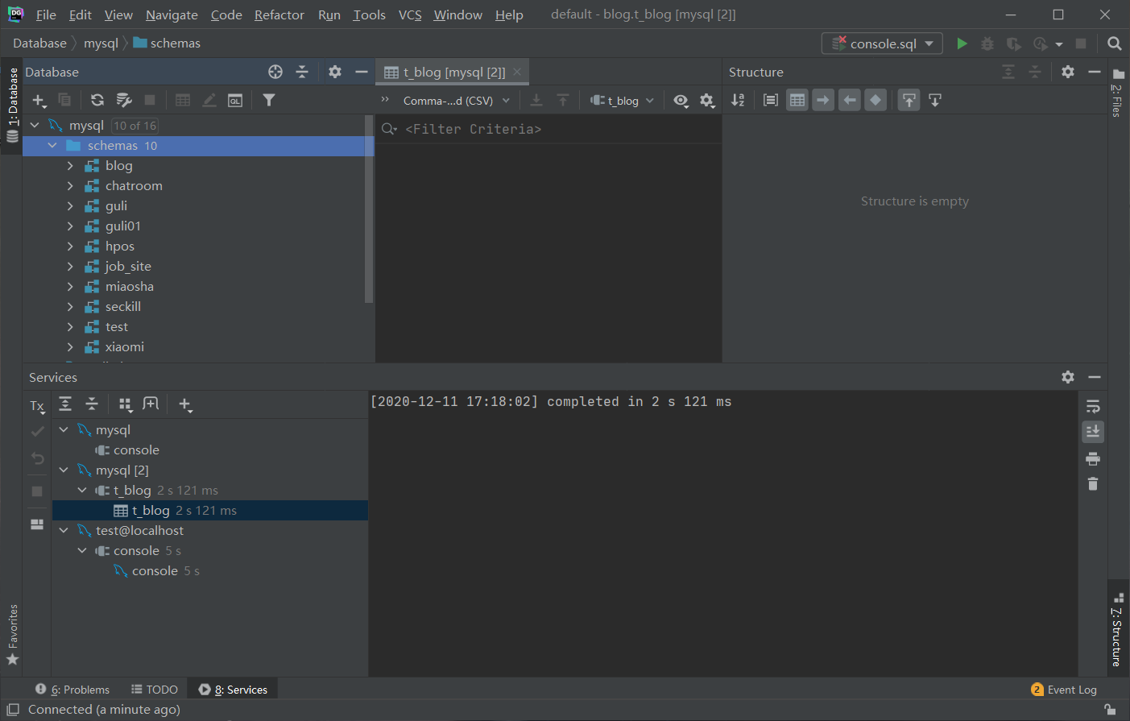
Task: Clear console output with trash icon
Action: coord(1093,483)
